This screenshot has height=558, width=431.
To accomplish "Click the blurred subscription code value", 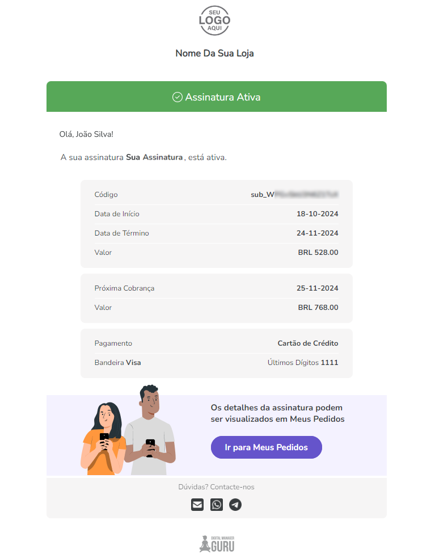I will 295,195.
